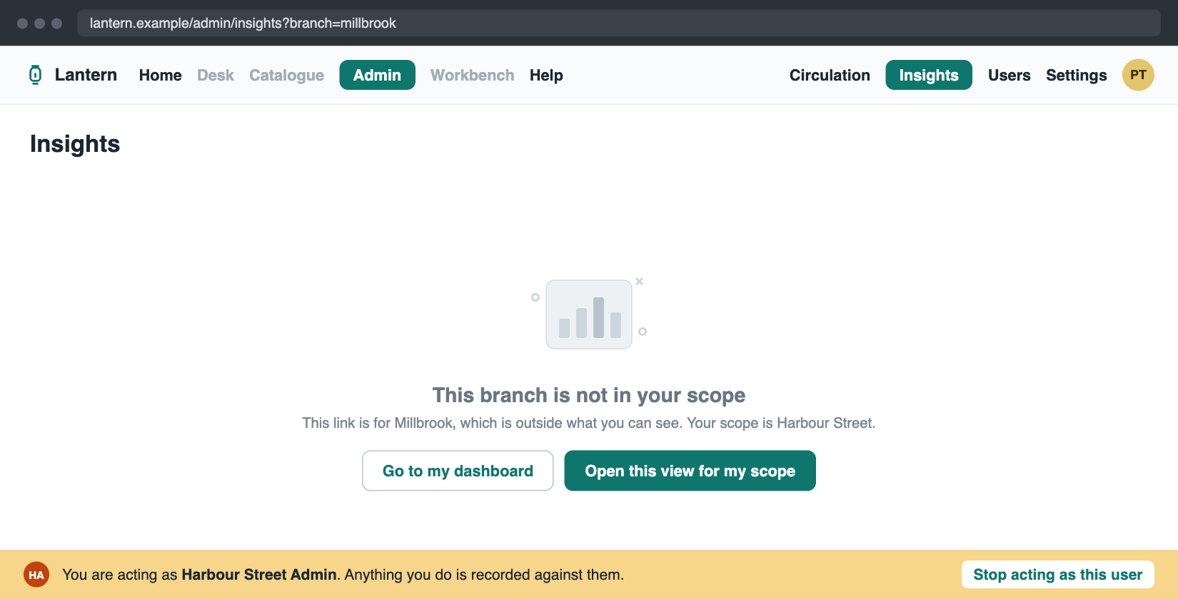
Task: Switch to the Circulation tab
Action: (830, 75)
